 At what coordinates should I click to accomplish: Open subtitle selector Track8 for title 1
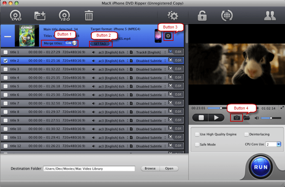tap(151, 52)
